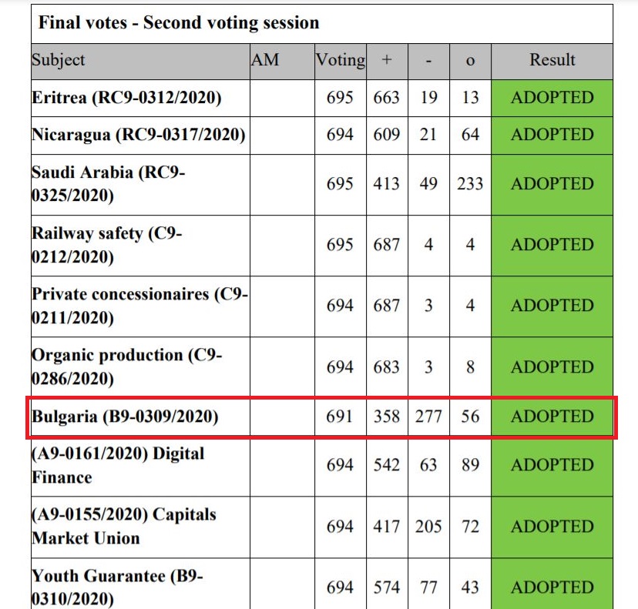Select the Nicaragua (RC9-0317/2020) row label
Screen dimensions: 638x609
(x=139, y=135)
